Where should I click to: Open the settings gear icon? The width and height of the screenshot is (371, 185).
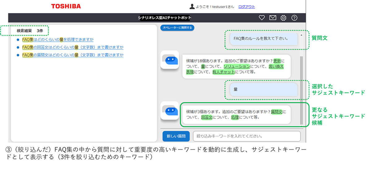(x=283, y=18)
